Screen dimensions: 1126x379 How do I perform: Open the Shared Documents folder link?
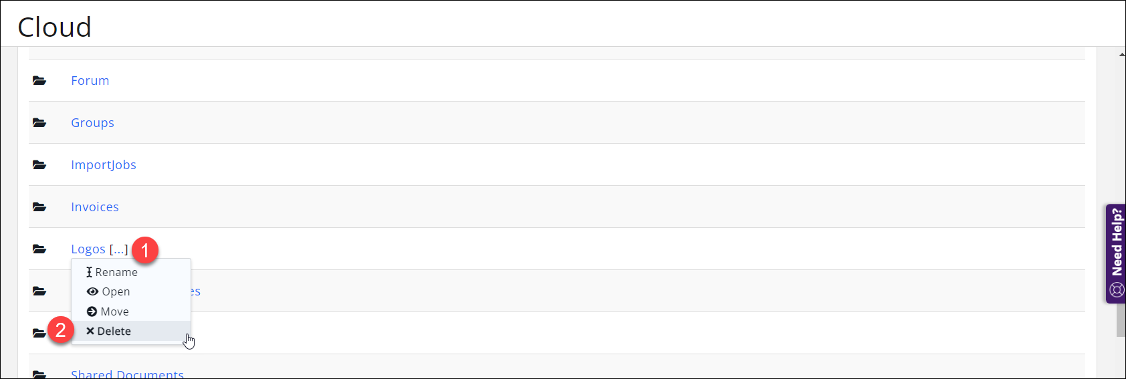[x=127, y=374]
